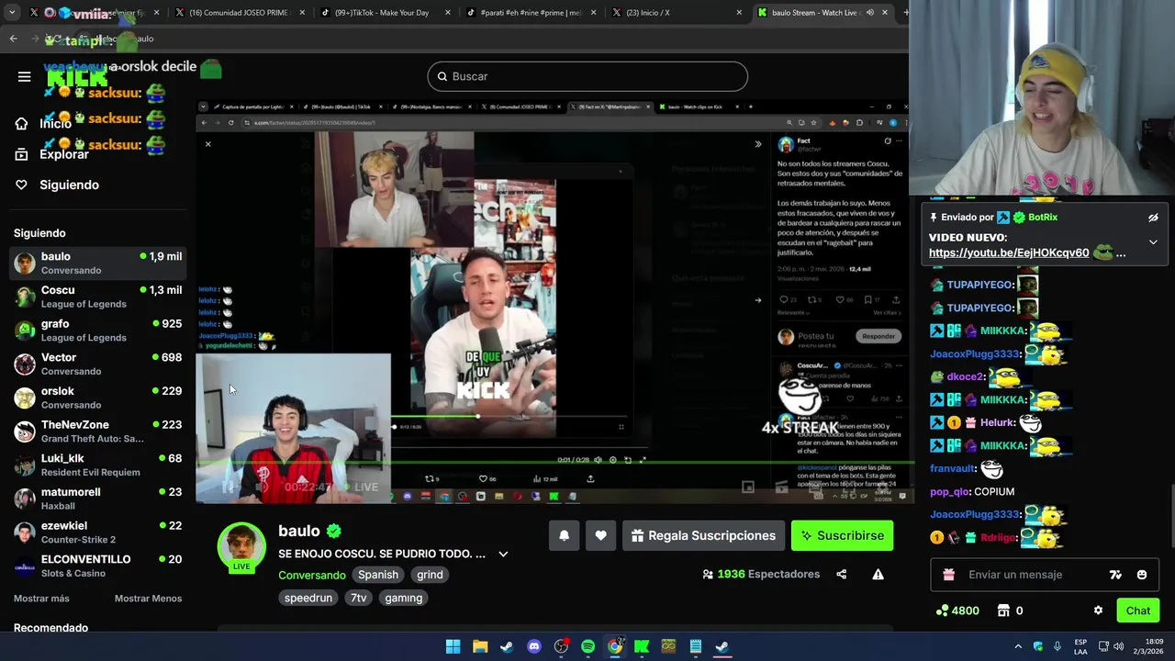The width and height of the screenshot is (1175, 661).
Task: Open Luki_klk channel from the following list
Action: click(98, 465)
